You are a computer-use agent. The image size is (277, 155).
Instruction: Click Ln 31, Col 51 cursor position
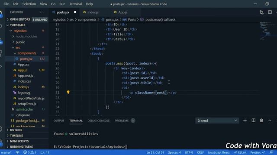click(155, 152)
